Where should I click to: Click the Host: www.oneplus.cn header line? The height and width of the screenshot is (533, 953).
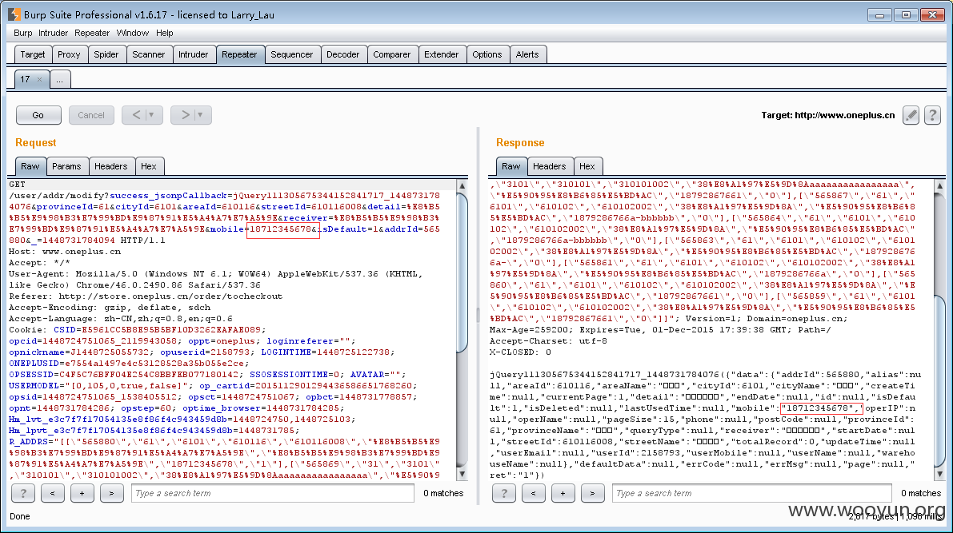pyautogui.click(x=65, y=252)
